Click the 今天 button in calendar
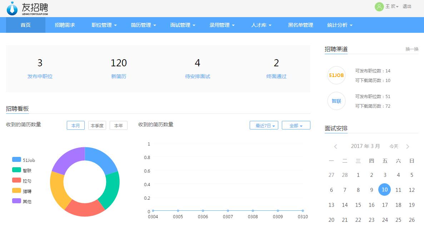The height and width of the screenshot is (225, 424). coord(394,147)
